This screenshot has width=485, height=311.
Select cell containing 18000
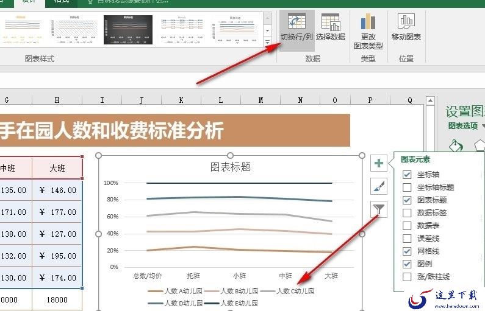pos(57,299)
